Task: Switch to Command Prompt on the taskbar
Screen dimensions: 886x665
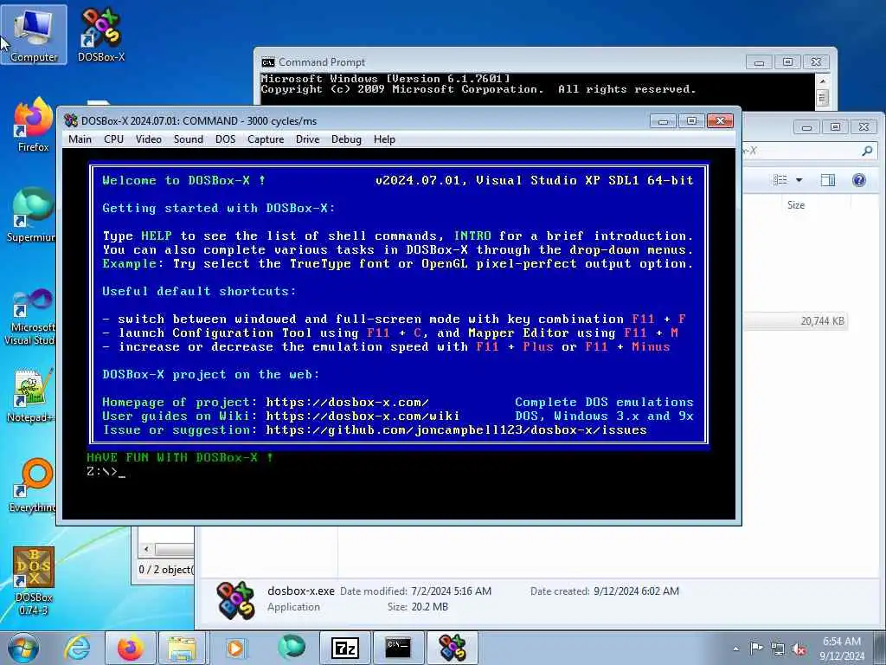Action: pos(398,648)
